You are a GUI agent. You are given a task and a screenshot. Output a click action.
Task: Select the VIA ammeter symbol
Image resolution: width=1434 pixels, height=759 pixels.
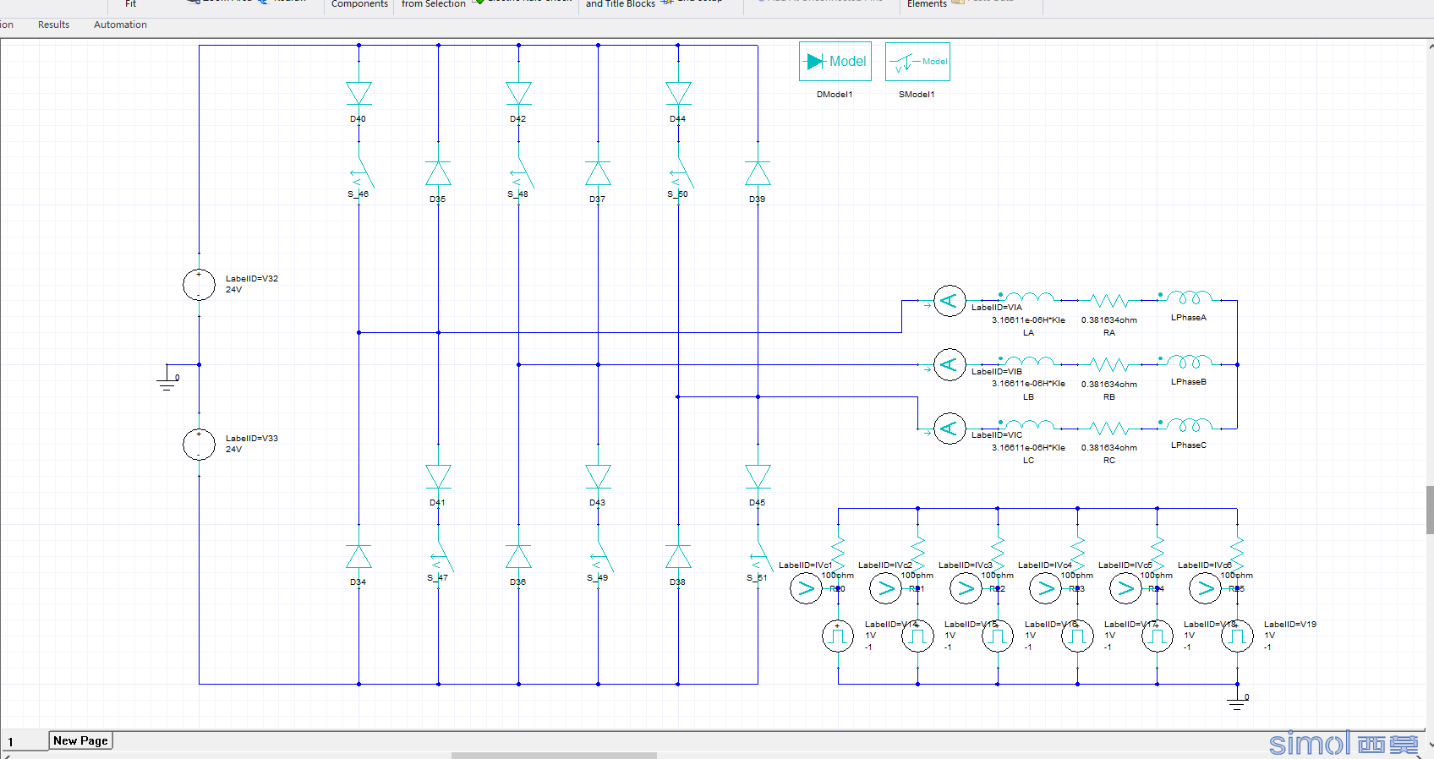pos(950,301)
